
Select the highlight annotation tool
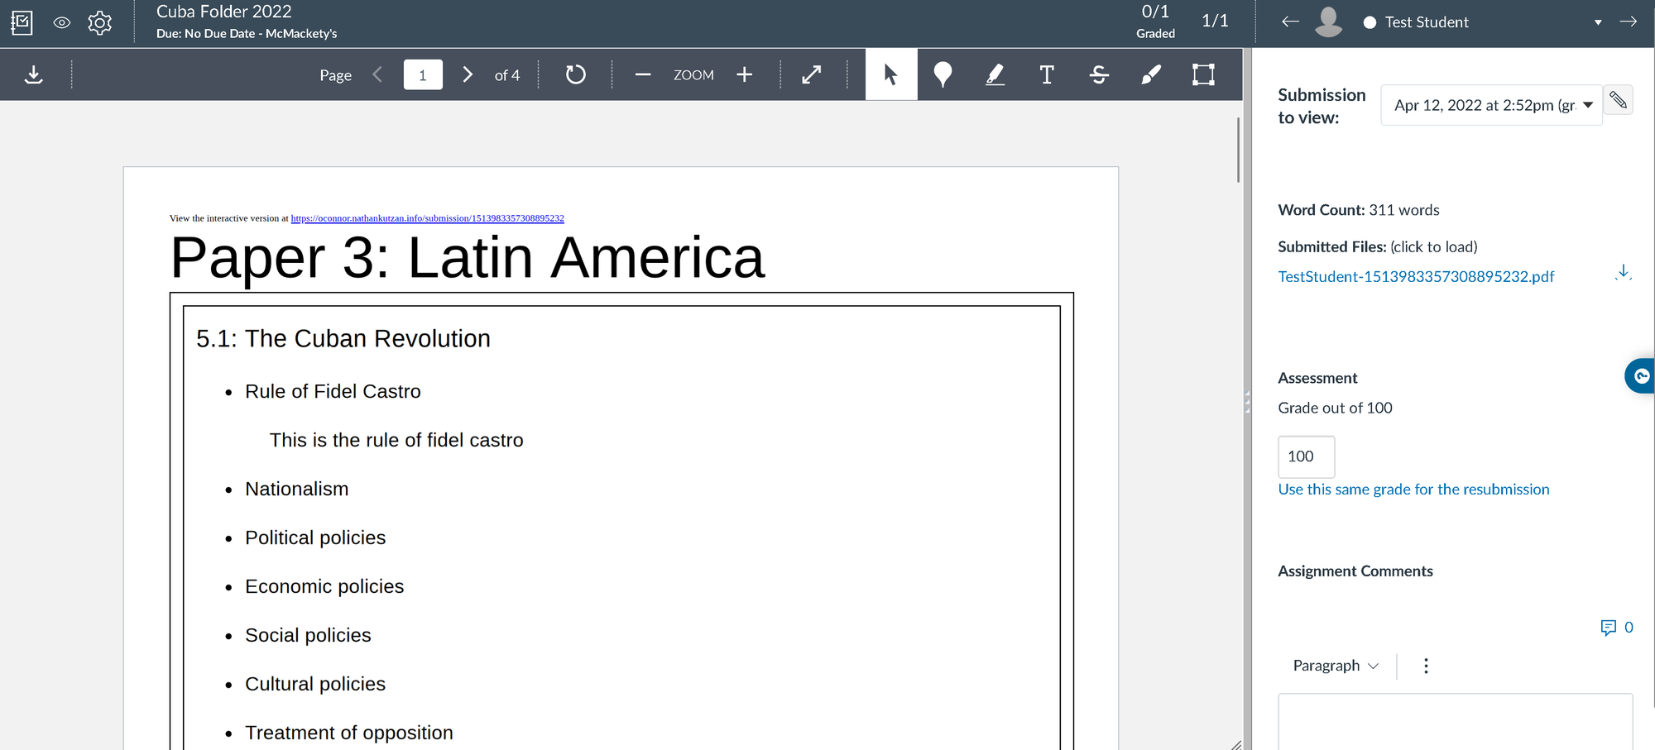tap(995, 75)
